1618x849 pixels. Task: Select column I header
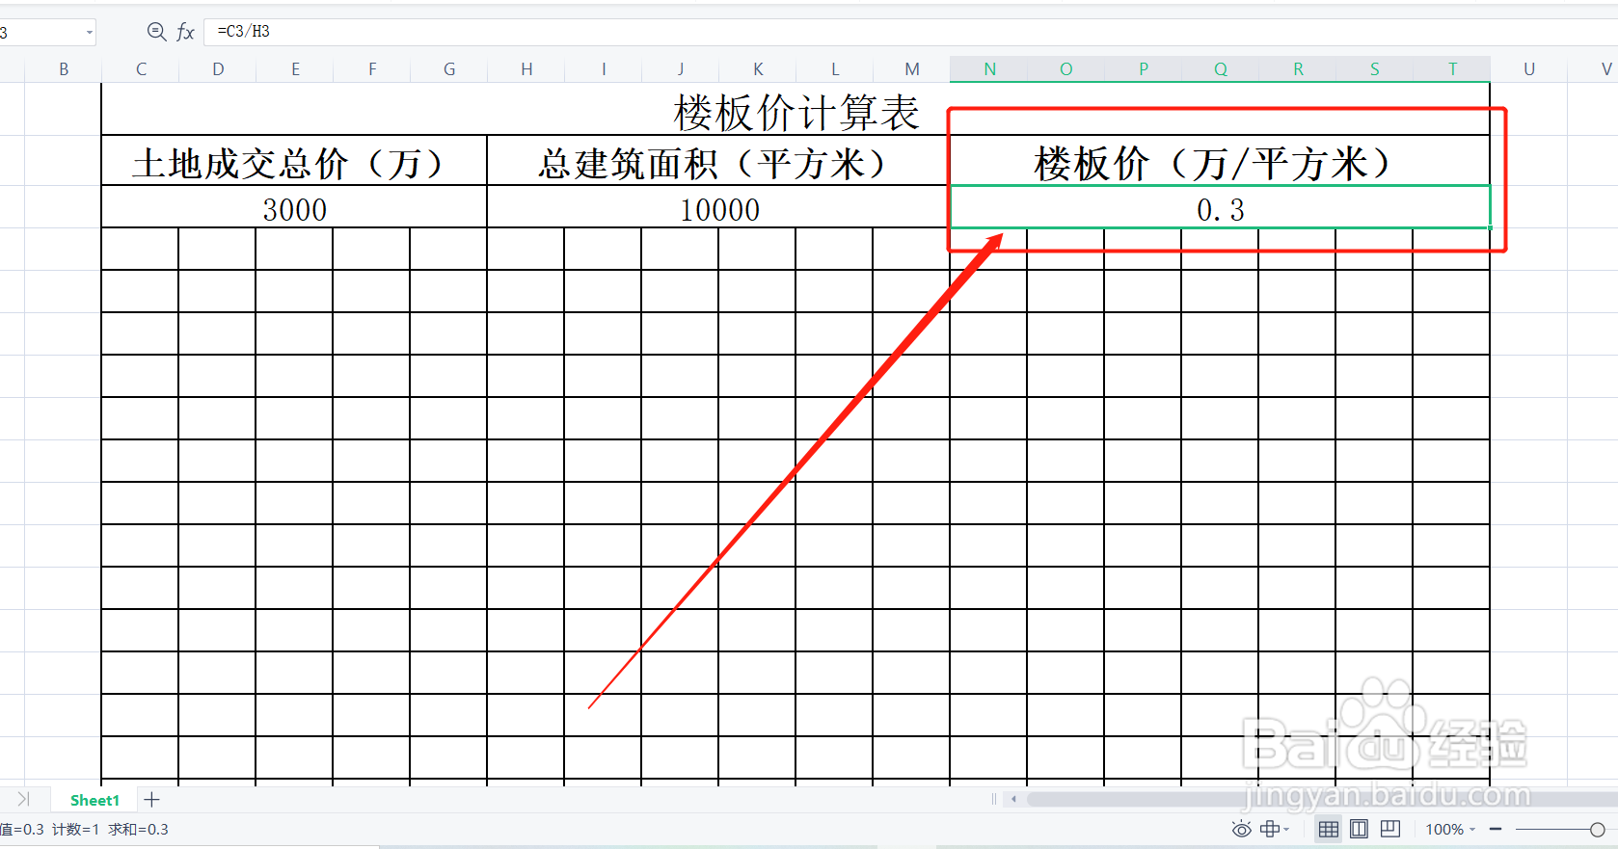[604, 69]
